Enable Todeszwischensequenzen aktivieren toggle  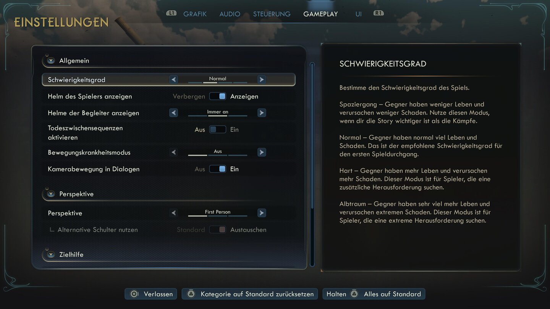click(218, 130)
